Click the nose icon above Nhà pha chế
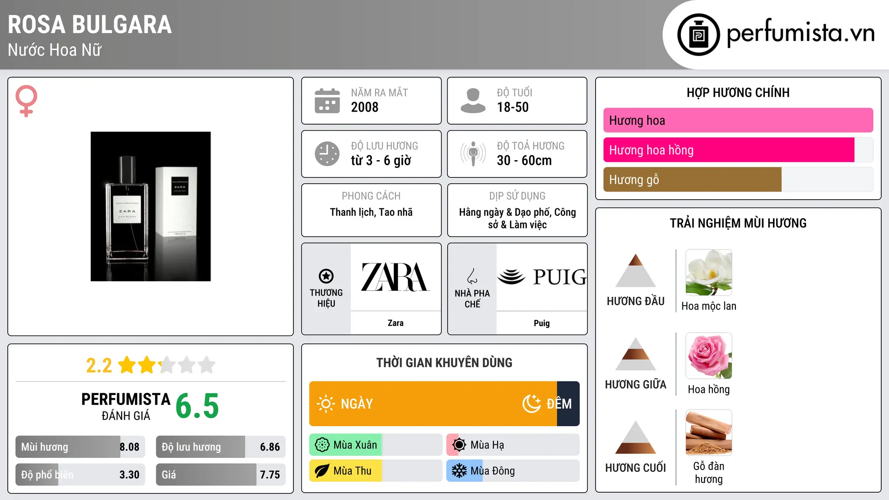Screen dimensions: 889x500 [472, 276]
